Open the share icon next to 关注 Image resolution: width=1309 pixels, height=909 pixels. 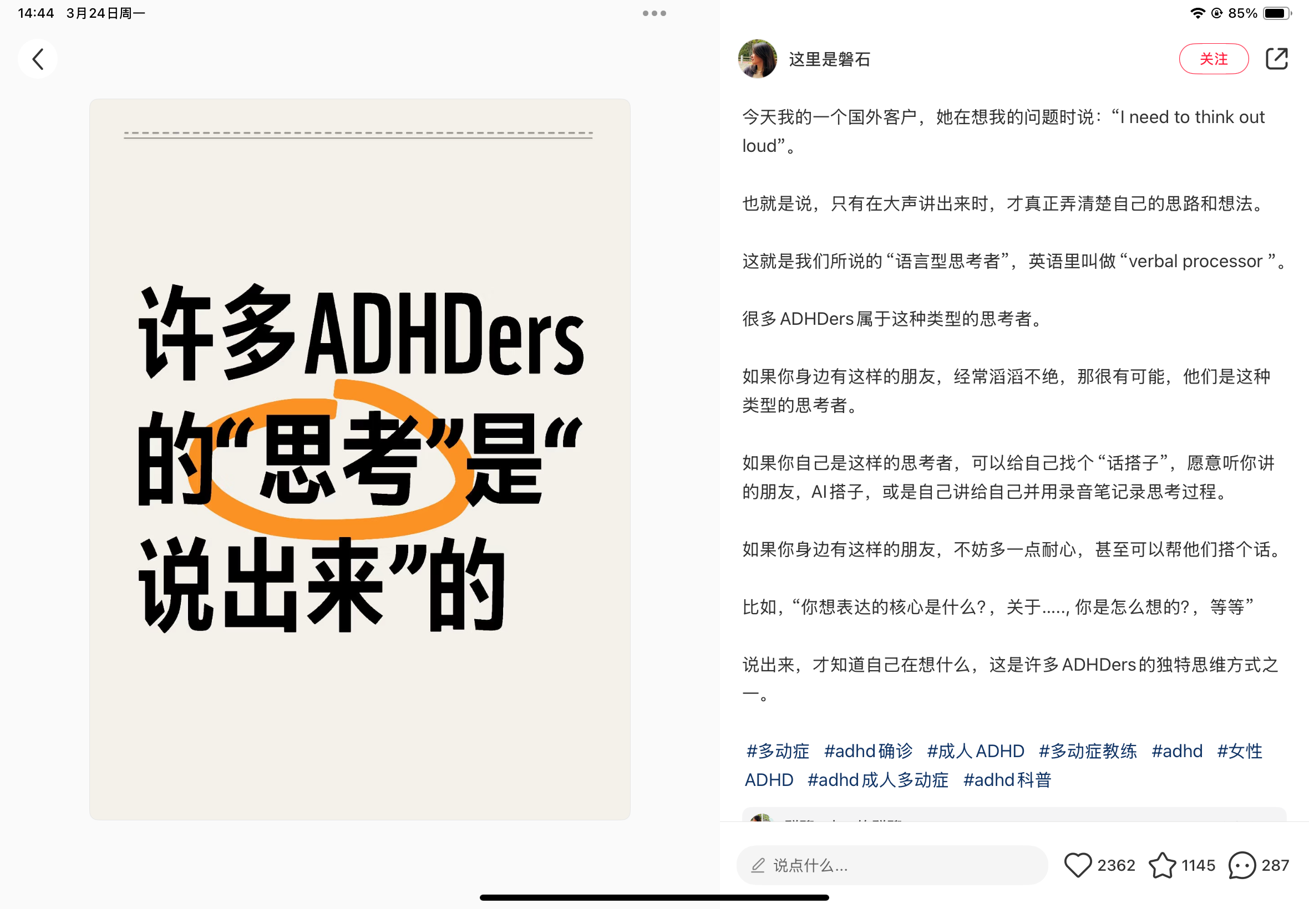click(1276, 59)
